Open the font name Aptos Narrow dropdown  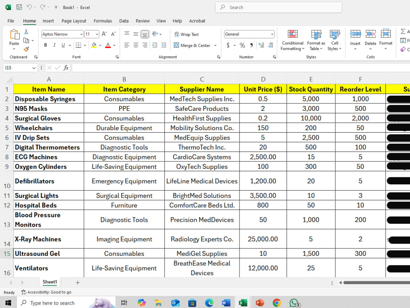[81, 34]
